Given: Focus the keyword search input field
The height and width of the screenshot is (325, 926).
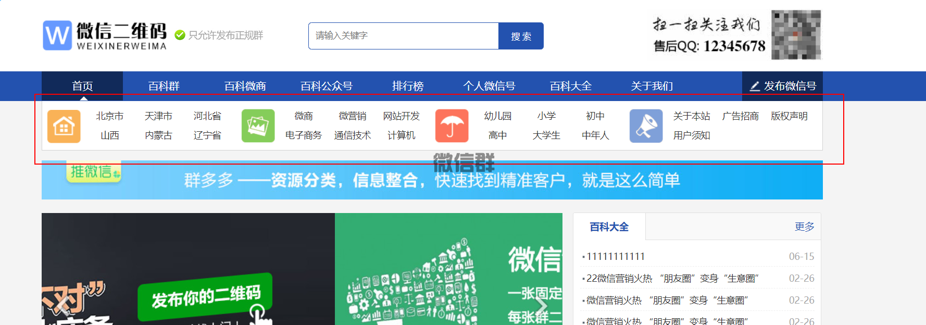Looking at the screenshot, I should pyautogui.click(x=403, y=36).
